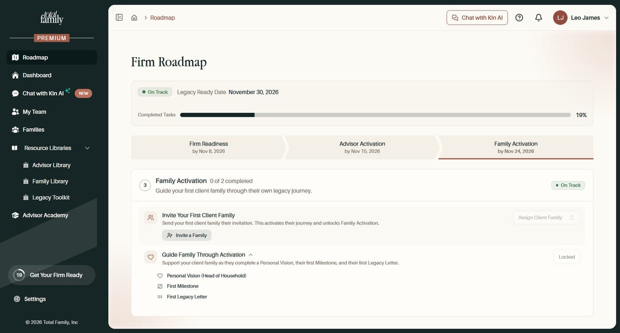Collapse Guide Family Through Activation chevron
Screen dimensions: 620x333
click(251, 255)
